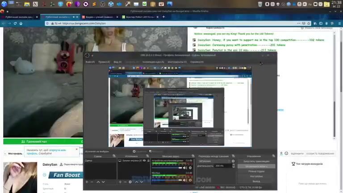The image size is (343, 193).
Task: Open scene transition properties gear
Action: point(233,160)
